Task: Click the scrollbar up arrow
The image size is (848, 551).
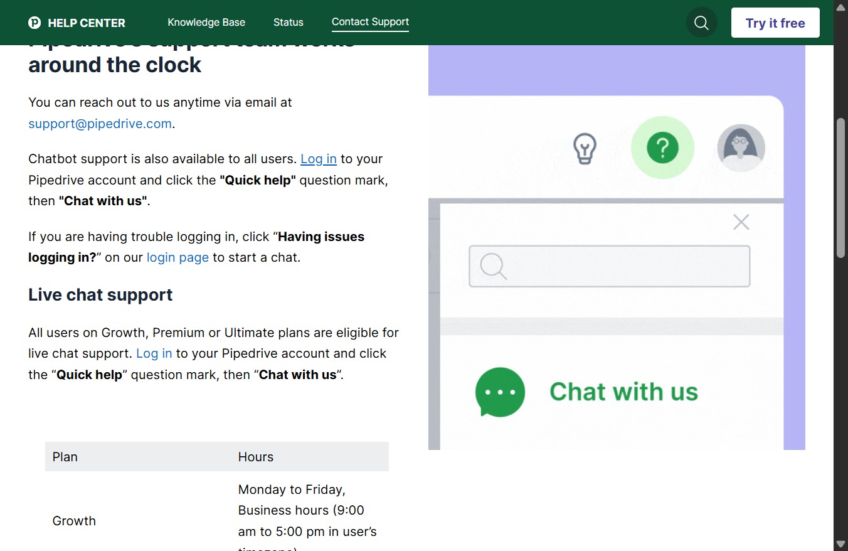Action: tap(840, 7)
